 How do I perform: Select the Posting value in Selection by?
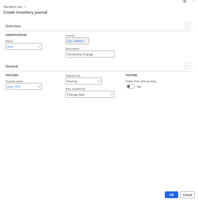(72, 81)
